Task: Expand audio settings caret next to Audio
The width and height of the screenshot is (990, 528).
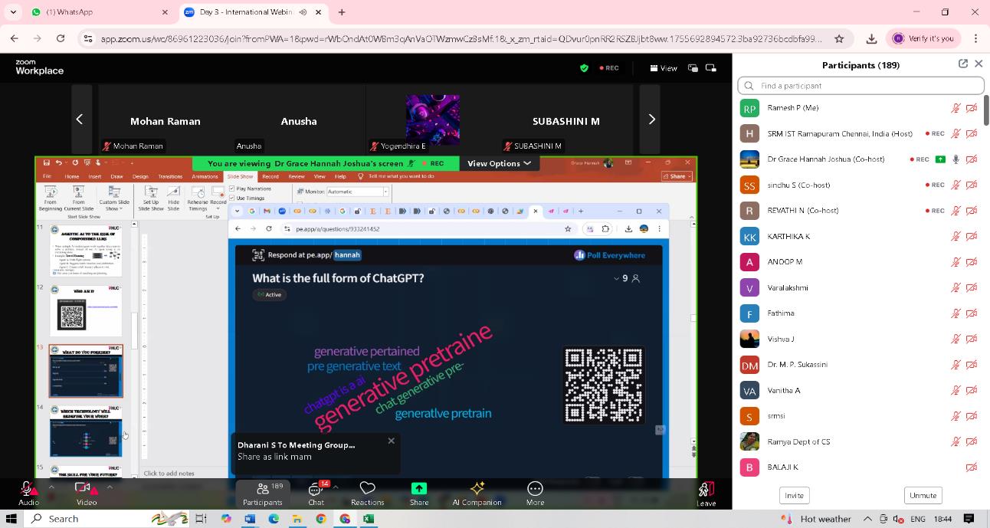Action: [x=51, y=487]
